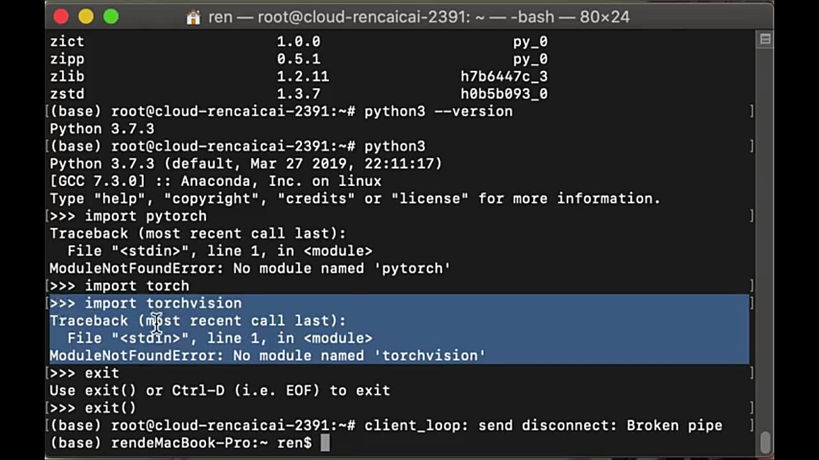The width and height of the screenshot is (819, 460).
Task: Click the 'Use exit() or Ctrl-D' hint line
Action: (220, 390)
